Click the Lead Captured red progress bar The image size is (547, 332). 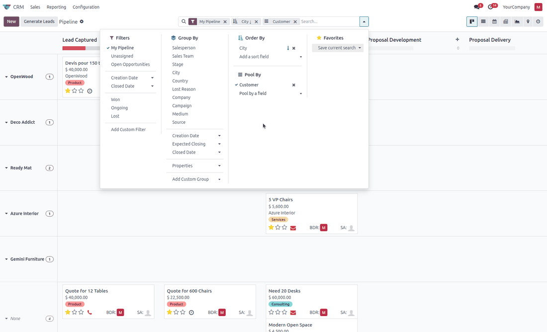tap(74, 49)
